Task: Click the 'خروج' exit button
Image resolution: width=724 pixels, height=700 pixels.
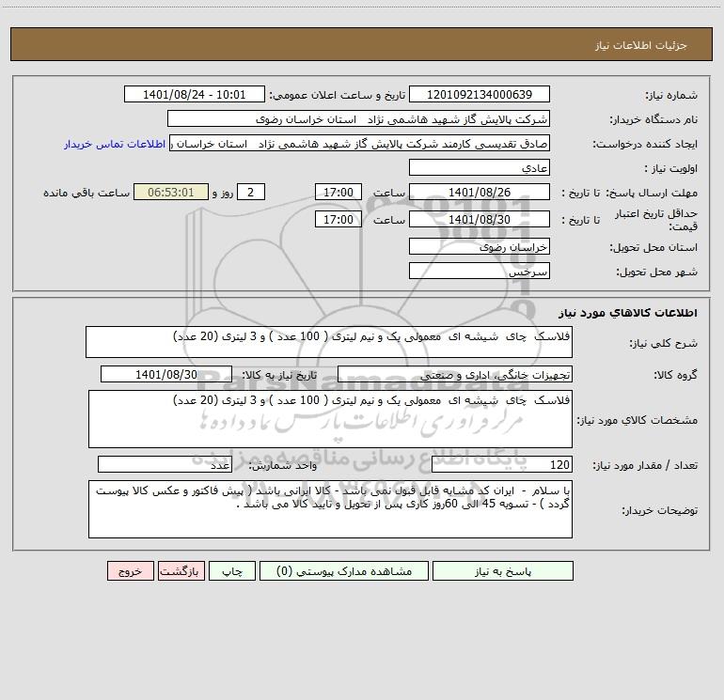Action: coord(130,570)
